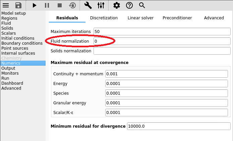The height and width of the screenshot is (141, 233).
Task: Click the Solids normalization field
Action: pos(162,51)
